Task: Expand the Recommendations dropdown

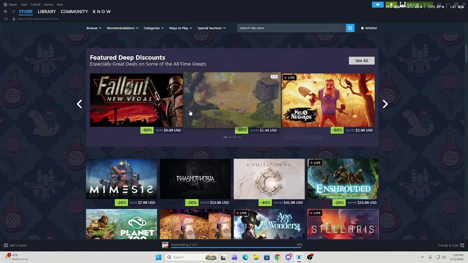Action: [x=122, y=28]
